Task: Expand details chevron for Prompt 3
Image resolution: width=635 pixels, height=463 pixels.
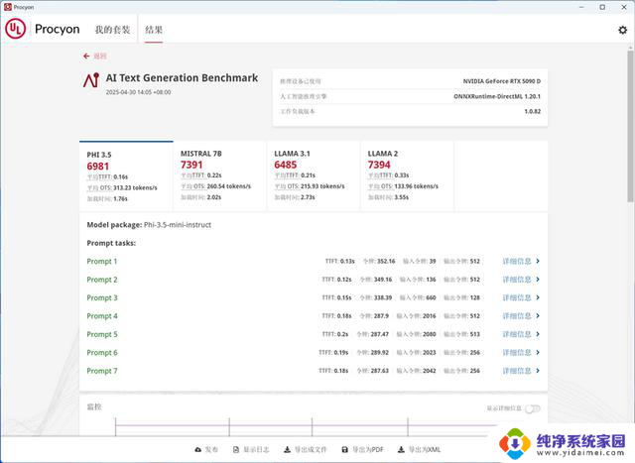Action: click(x=538, y=297)
